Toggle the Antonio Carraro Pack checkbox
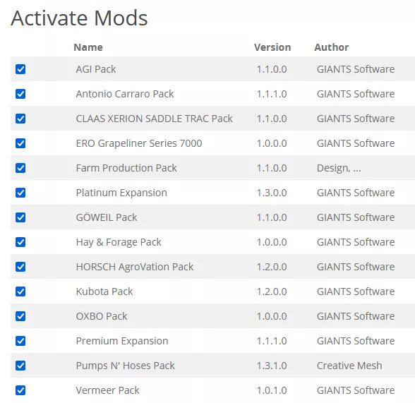This screenshot has width=415, height=403. click(20, 94)
